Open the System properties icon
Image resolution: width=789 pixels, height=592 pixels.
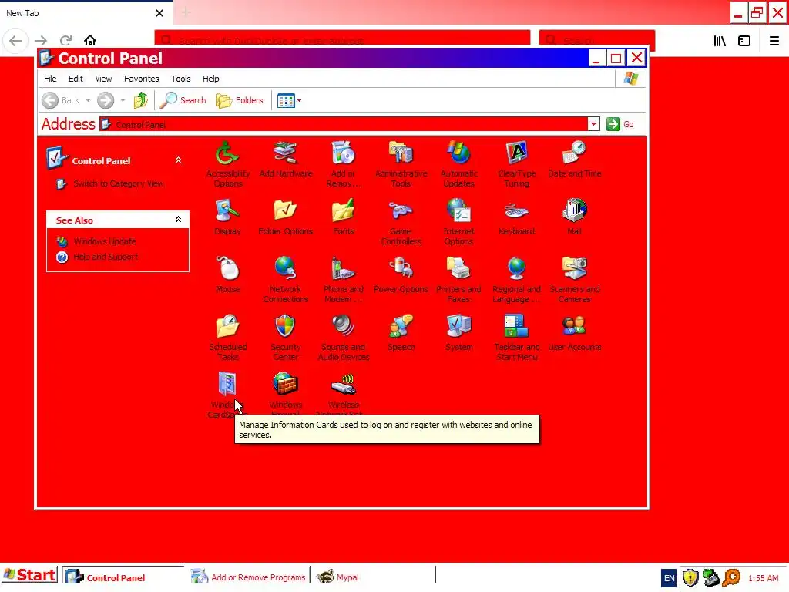(x=459, y=327)
